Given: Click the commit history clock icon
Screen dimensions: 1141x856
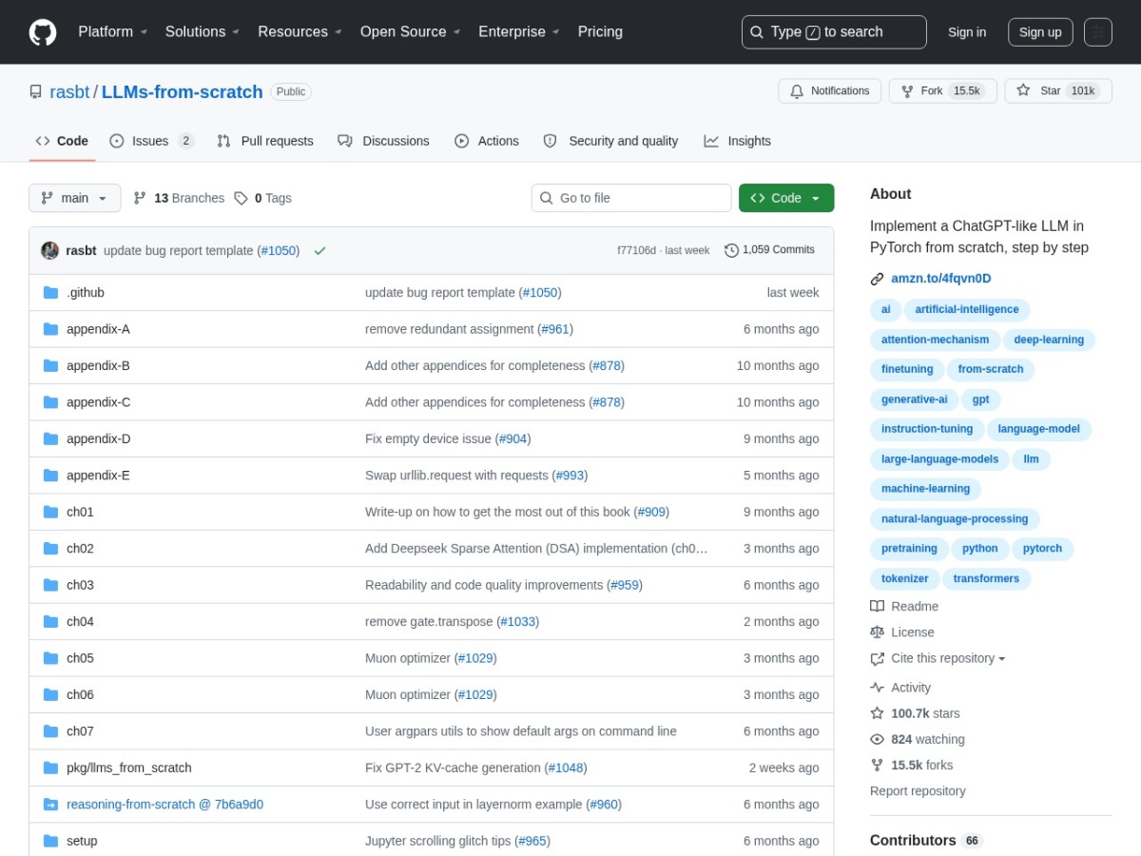Looking at the screenshot, I should [x=731, y=250].
